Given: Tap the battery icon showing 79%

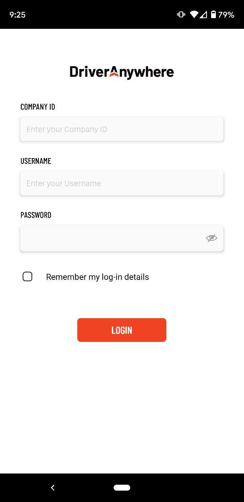Looking at the screenshot, I should point(215,14).
